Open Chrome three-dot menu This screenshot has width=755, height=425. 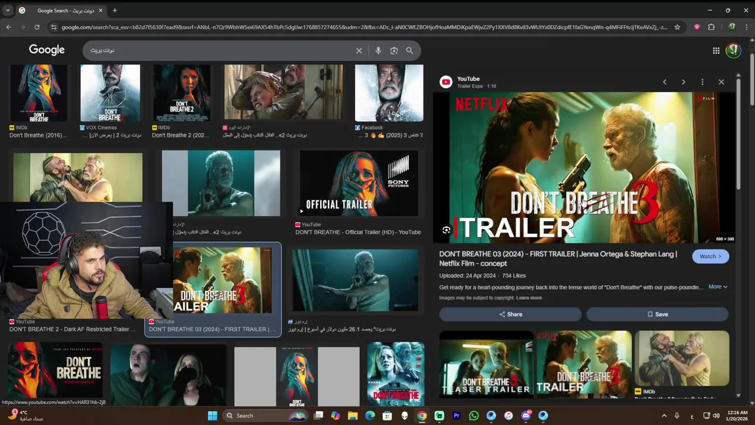[x=747, y=27]
